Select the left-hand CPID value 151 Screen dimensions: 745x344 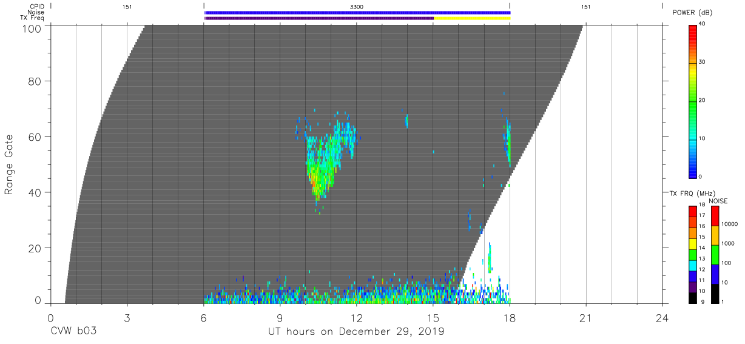point(127,6)
